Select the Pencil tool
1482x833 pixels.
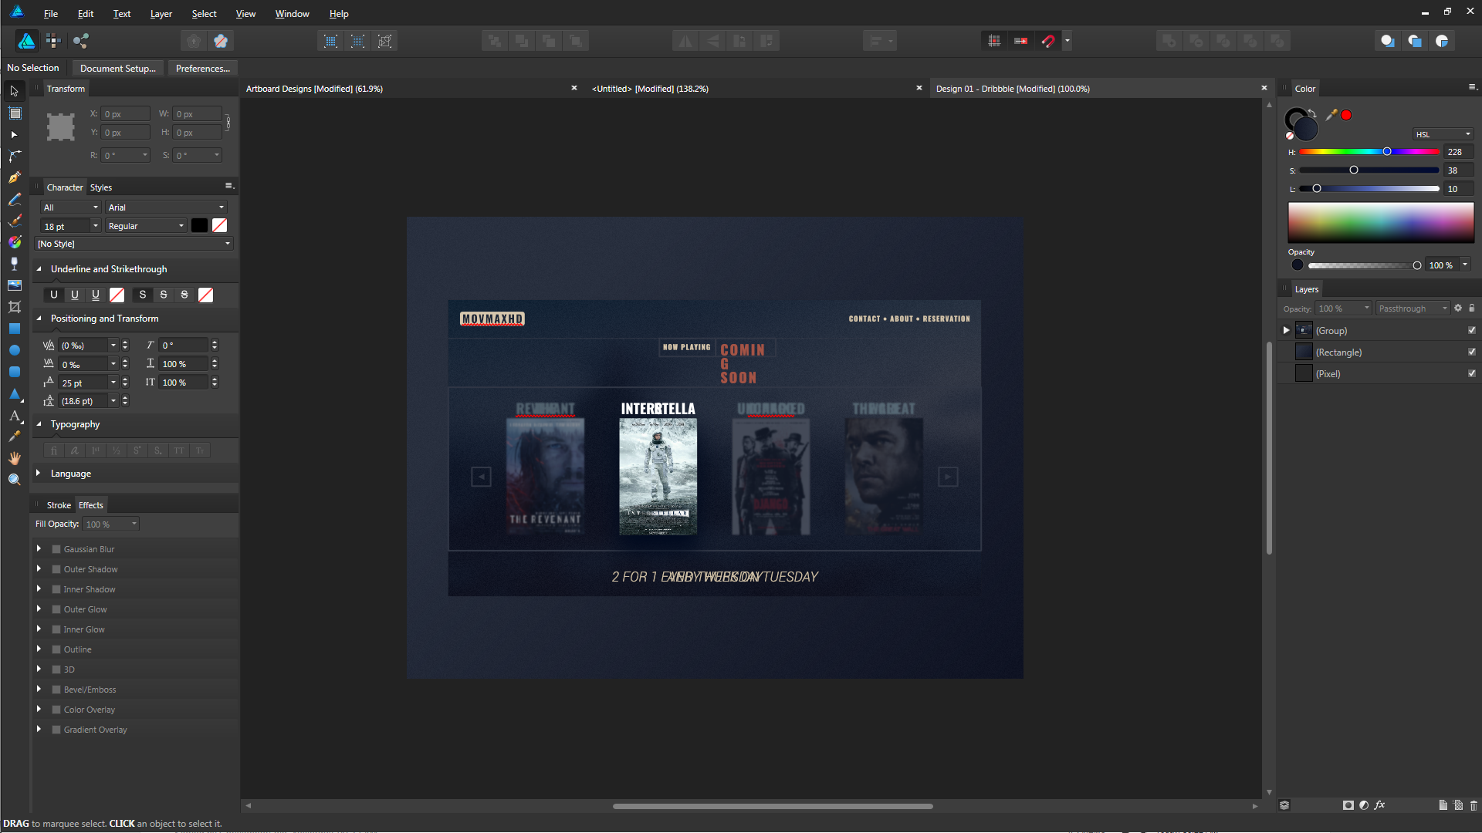tap(14, 200)
